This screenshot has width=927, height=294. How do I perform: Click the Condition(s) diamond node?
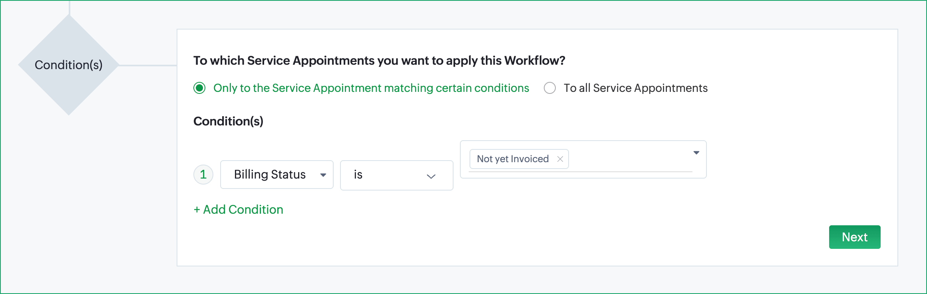pos(69,65)
